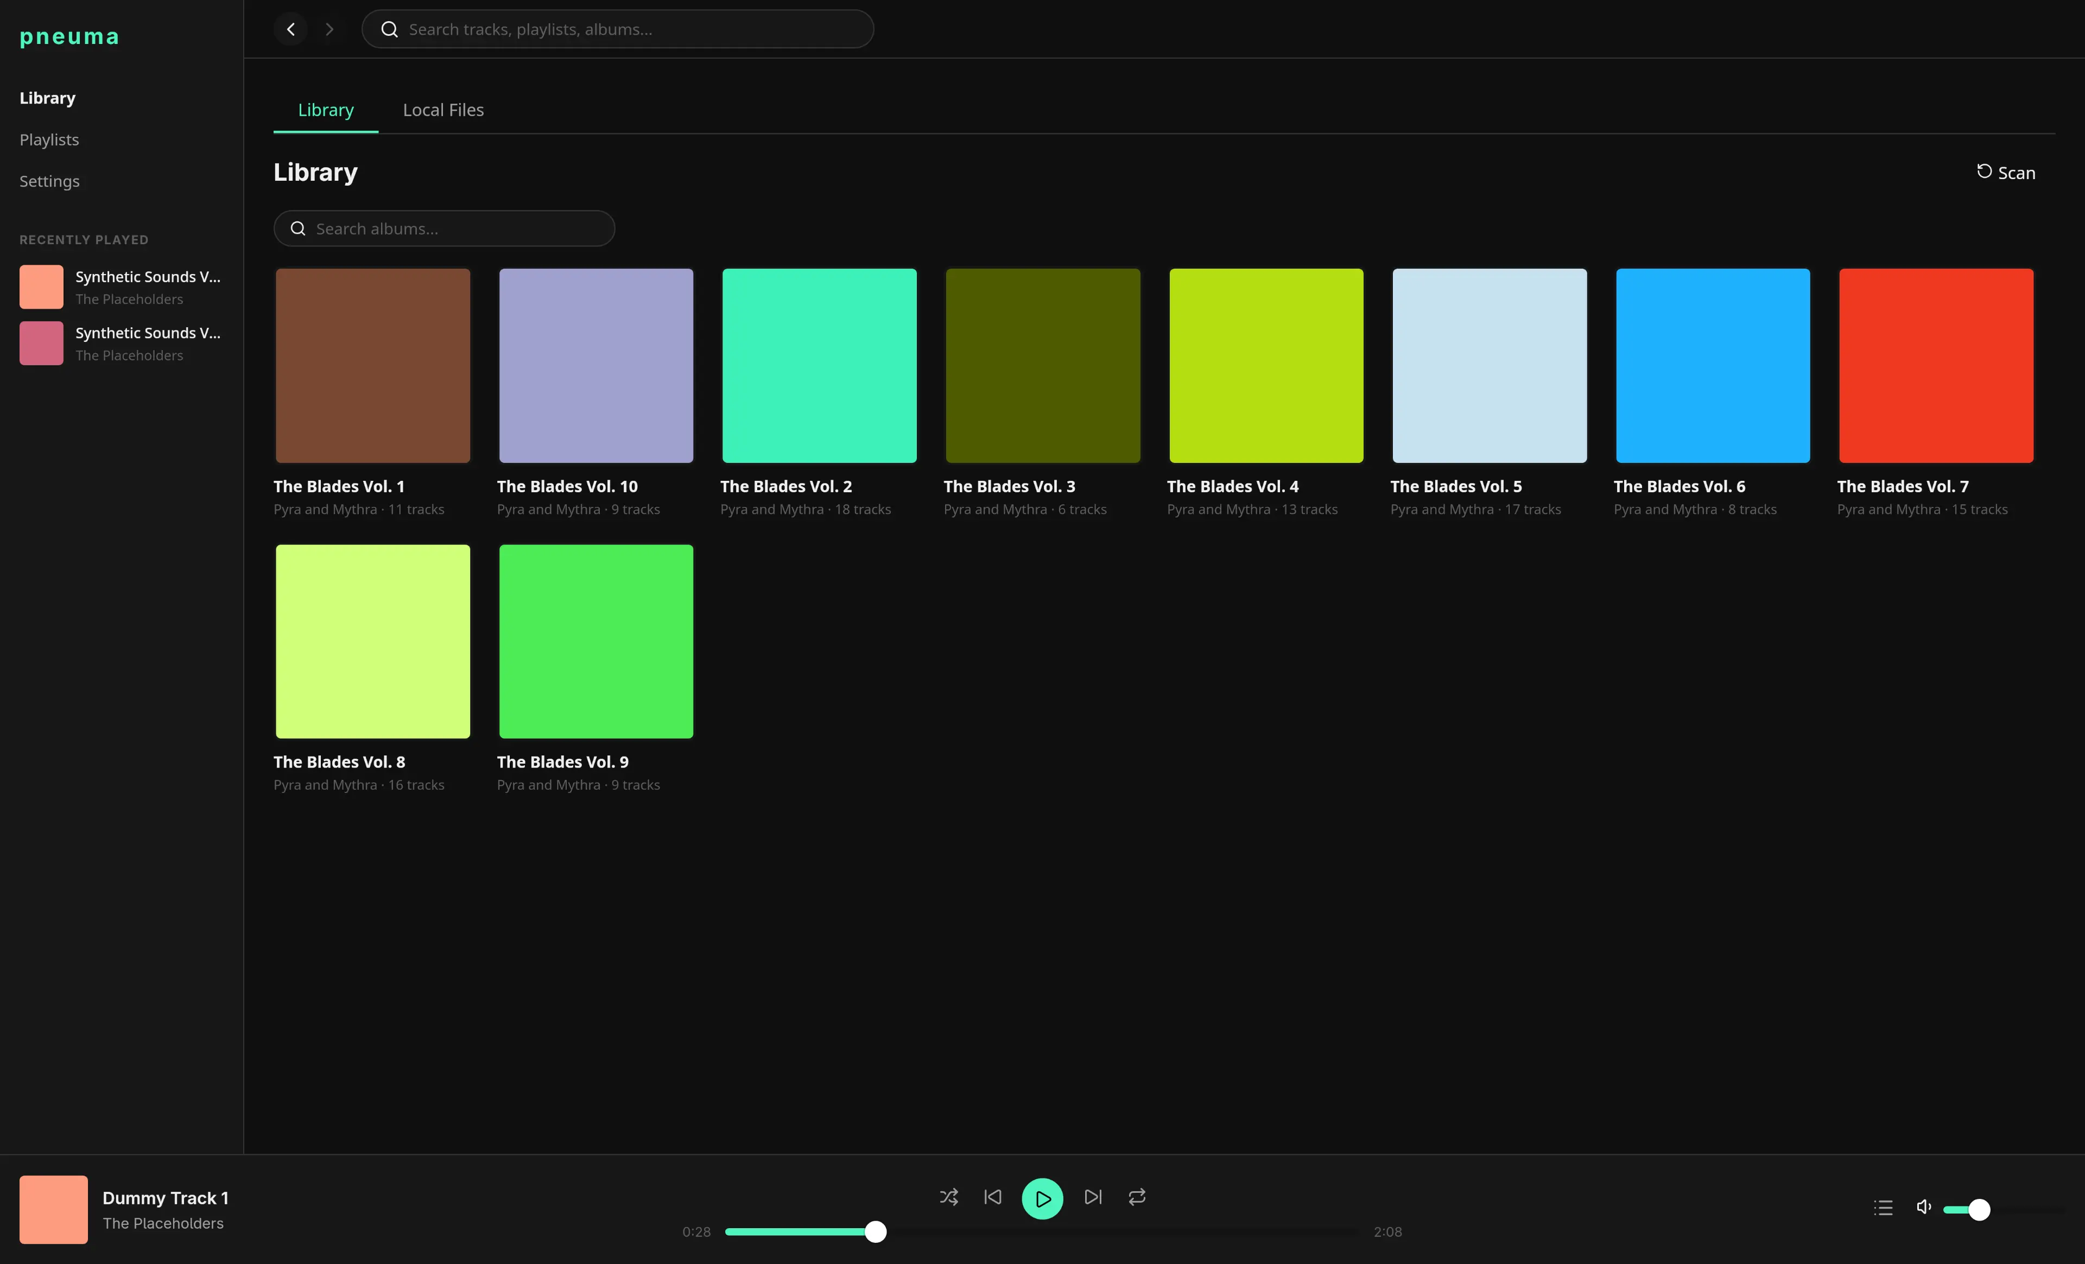
Task: Play the current track
Action: (x=1042, y=1199)
